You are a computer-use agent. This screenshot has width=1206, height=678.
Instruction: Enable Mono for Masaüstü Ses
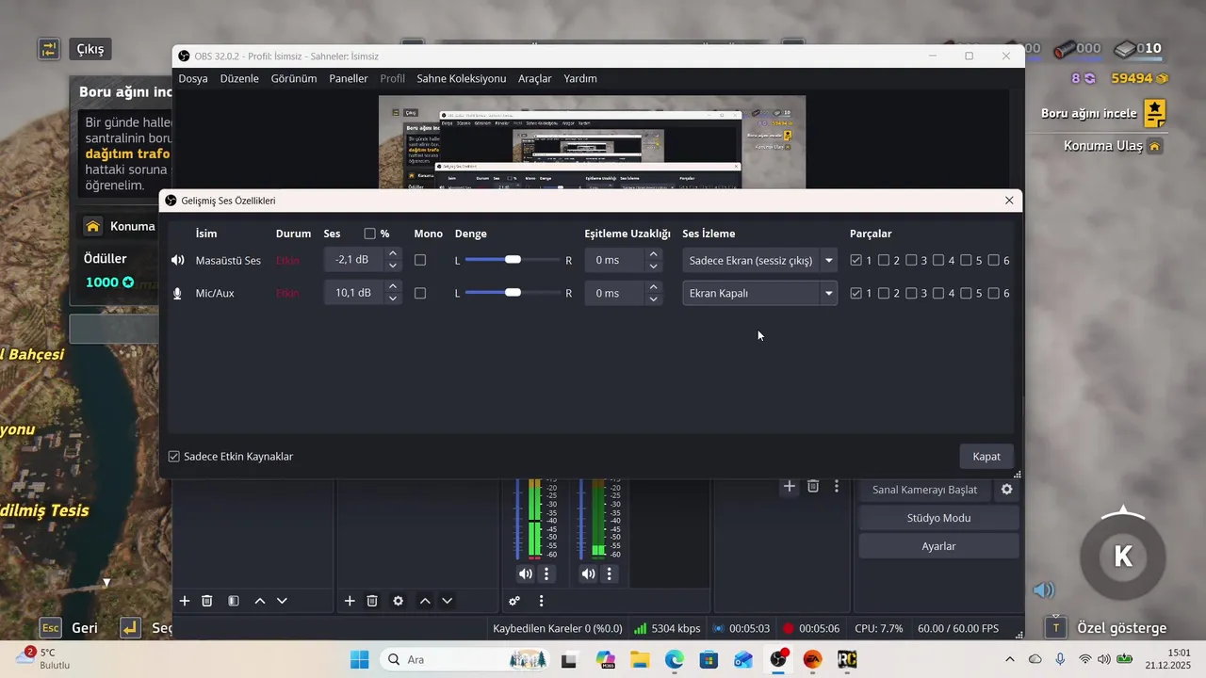coord(420,260)
